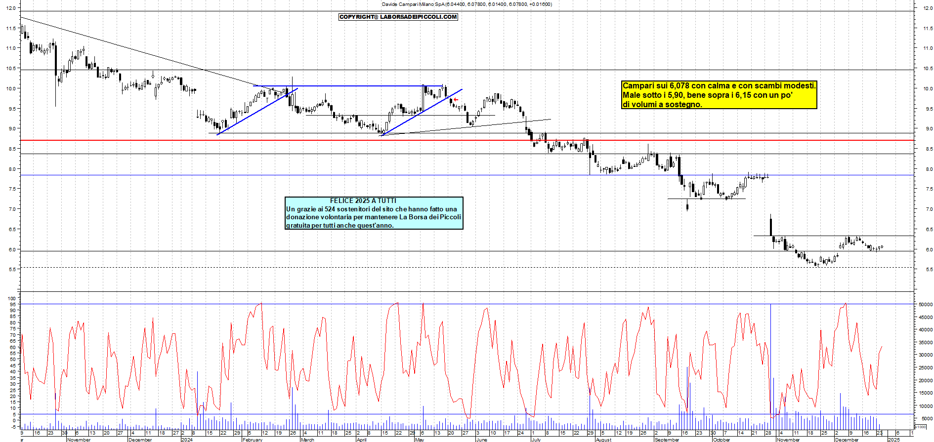
Task: Click 6.0 on the right price axis
Action: (x=929, y=250)
